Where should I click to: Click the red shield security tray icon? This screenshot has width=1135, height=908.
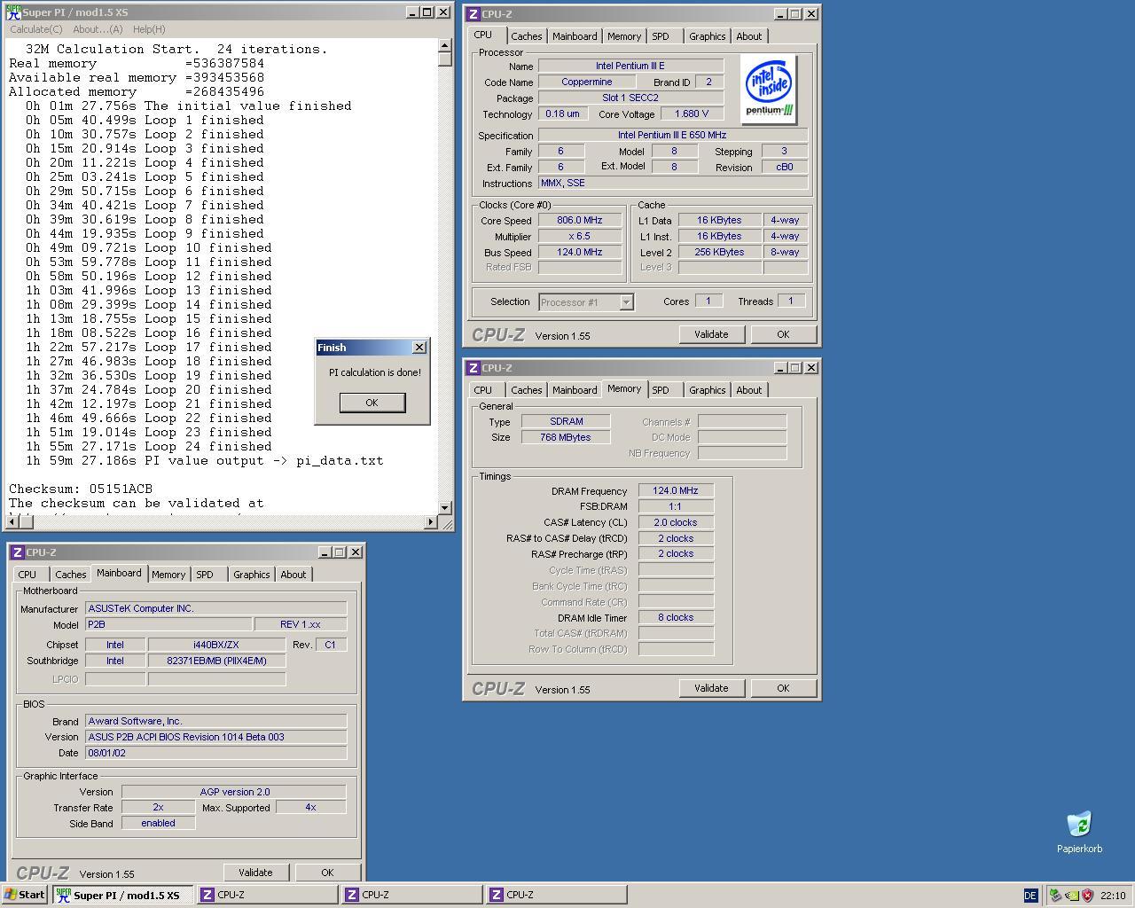click(x=1087, y=896)
